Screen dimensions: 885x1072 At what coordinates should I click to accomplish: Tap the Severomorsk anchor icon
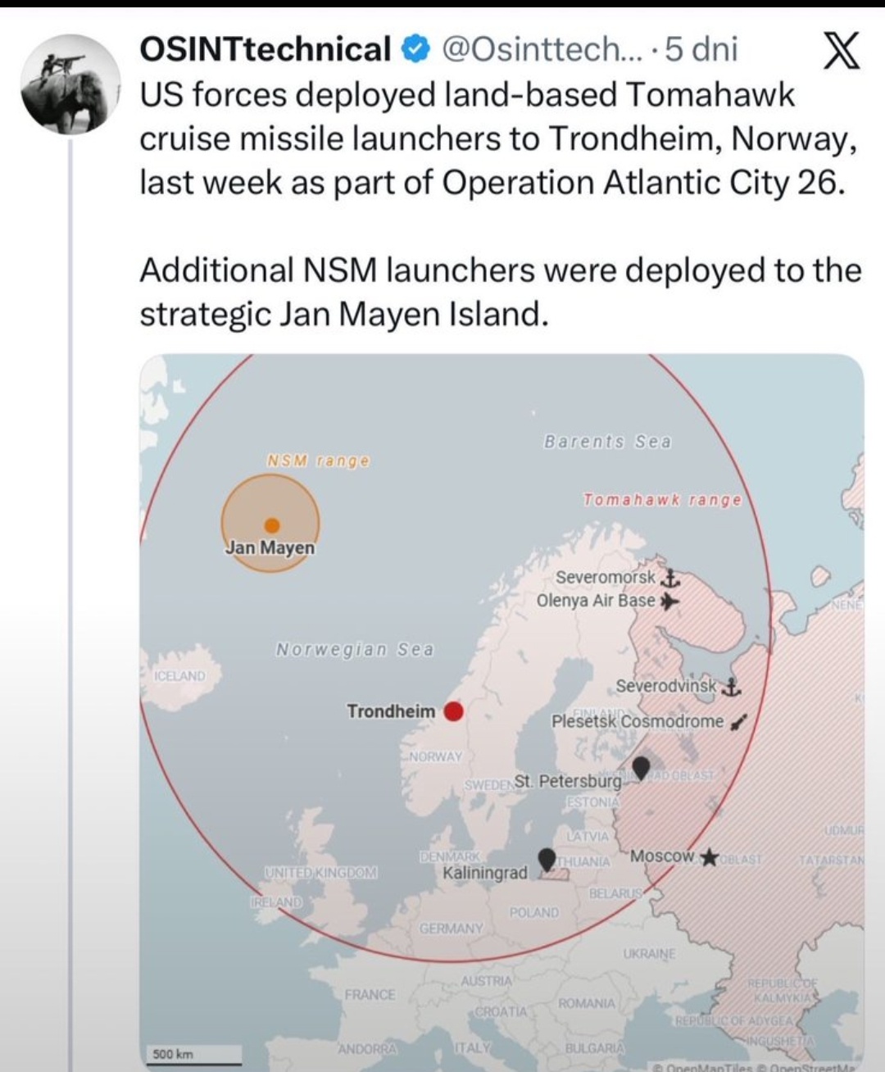[x=670, y=579]
